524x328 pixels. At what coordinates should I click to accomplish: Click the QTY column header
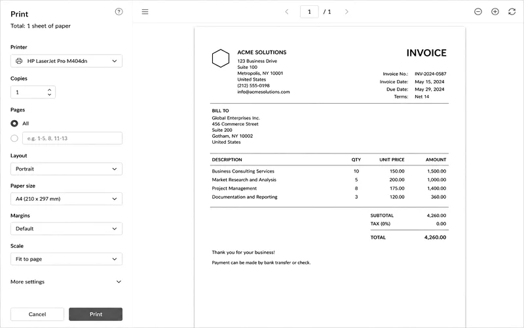(x=356, y=159)
